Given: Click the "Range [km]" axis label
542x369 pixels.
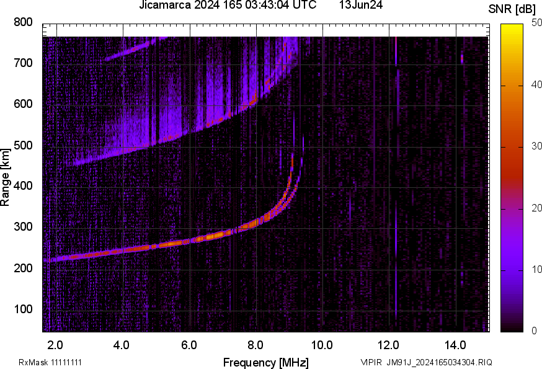Looking at the screenshot, I should (5, 177).
